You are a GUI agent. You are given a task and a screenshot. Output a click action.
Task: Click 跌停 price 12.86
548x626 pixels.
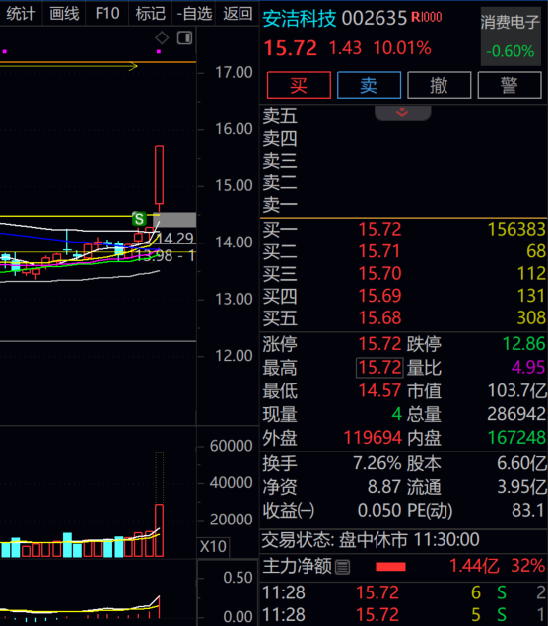[523, 344]
